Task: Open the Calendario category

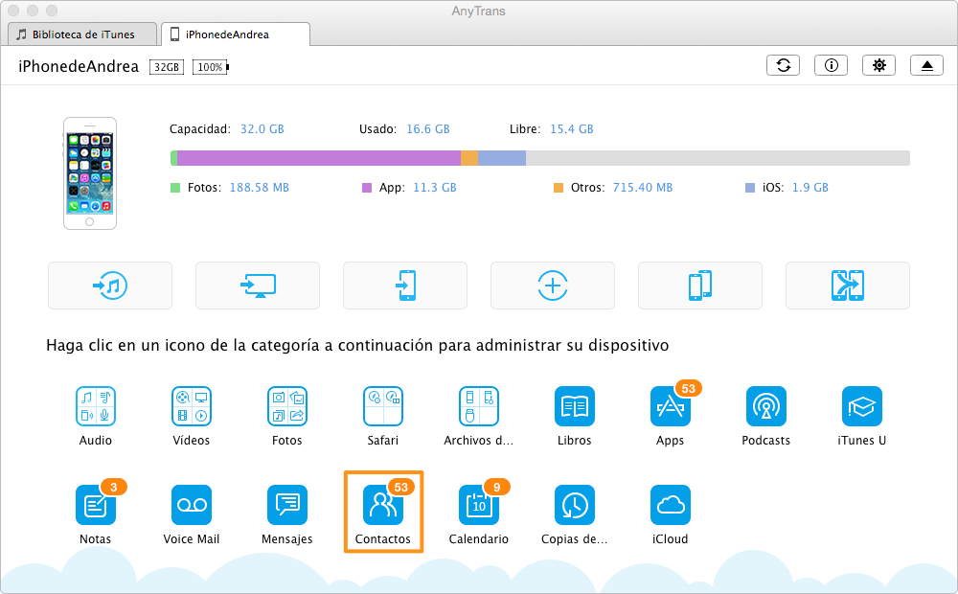Action: [479, 505]
